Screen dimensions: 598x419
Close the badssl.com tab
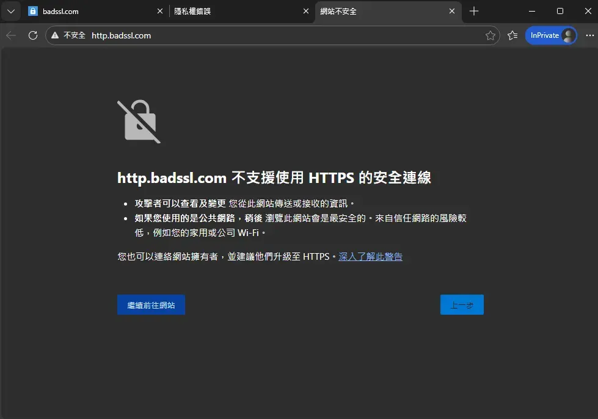(x=160, y=11)
